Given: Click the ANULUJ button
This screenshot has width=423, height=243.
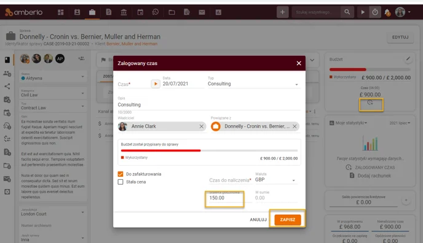Looking at the screenshot, I should (258, 220).
